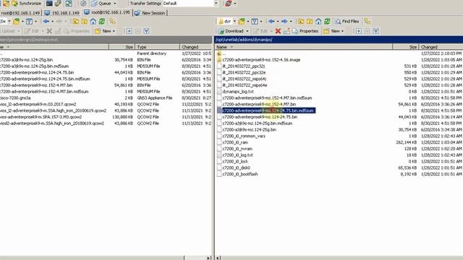463x260 pixels.
Task: Go to root directory in right panel
Action: [x=310, y=21]
